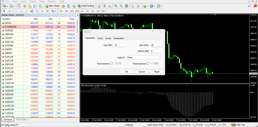Toggle chart auto scroll icon
The width and height of the screenshot is (258, 127).
(133, 6)
